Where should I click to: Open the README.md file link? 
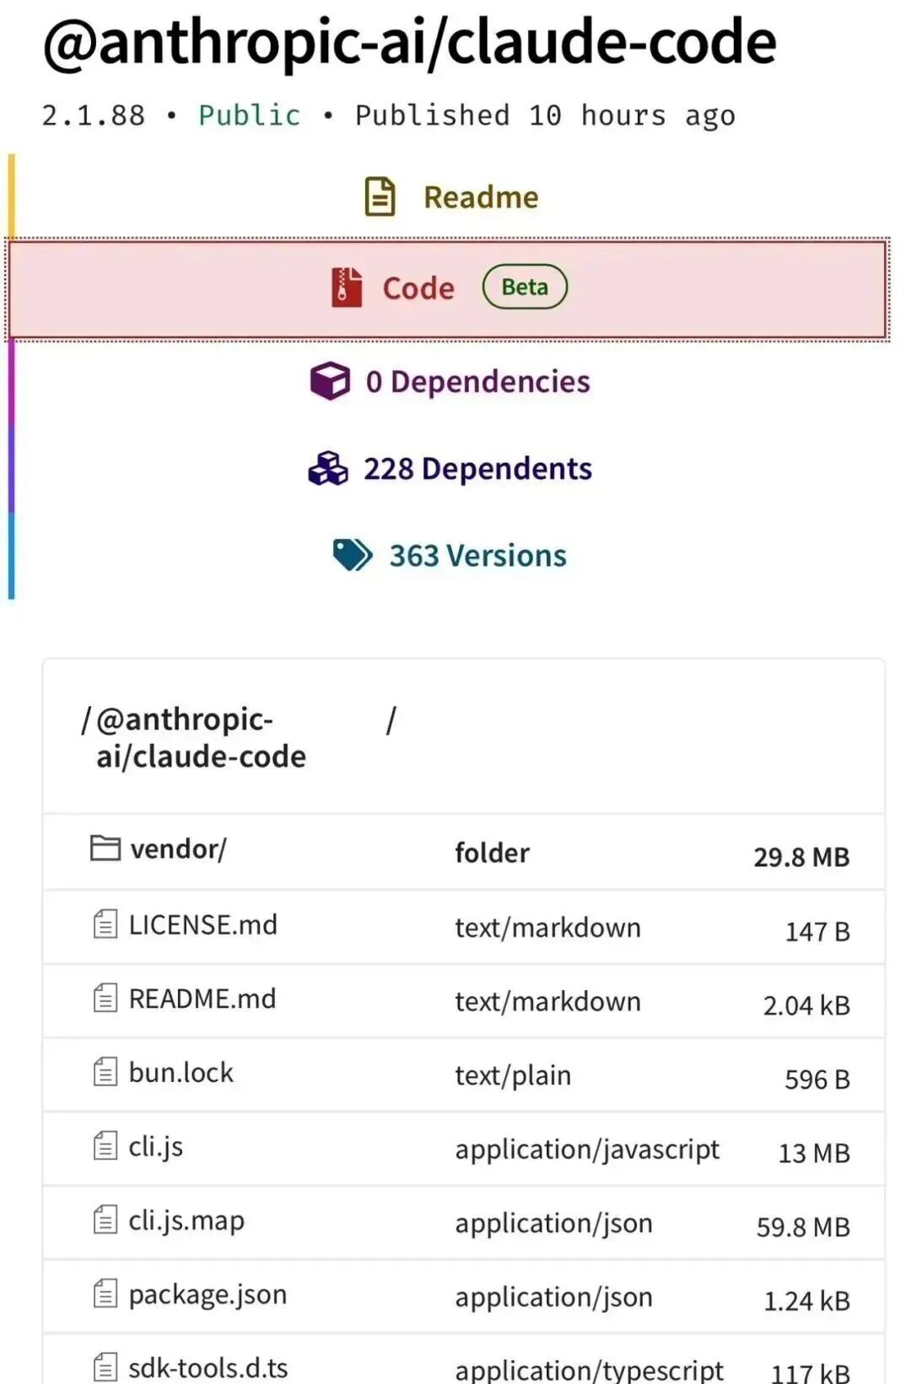point(202,999)
